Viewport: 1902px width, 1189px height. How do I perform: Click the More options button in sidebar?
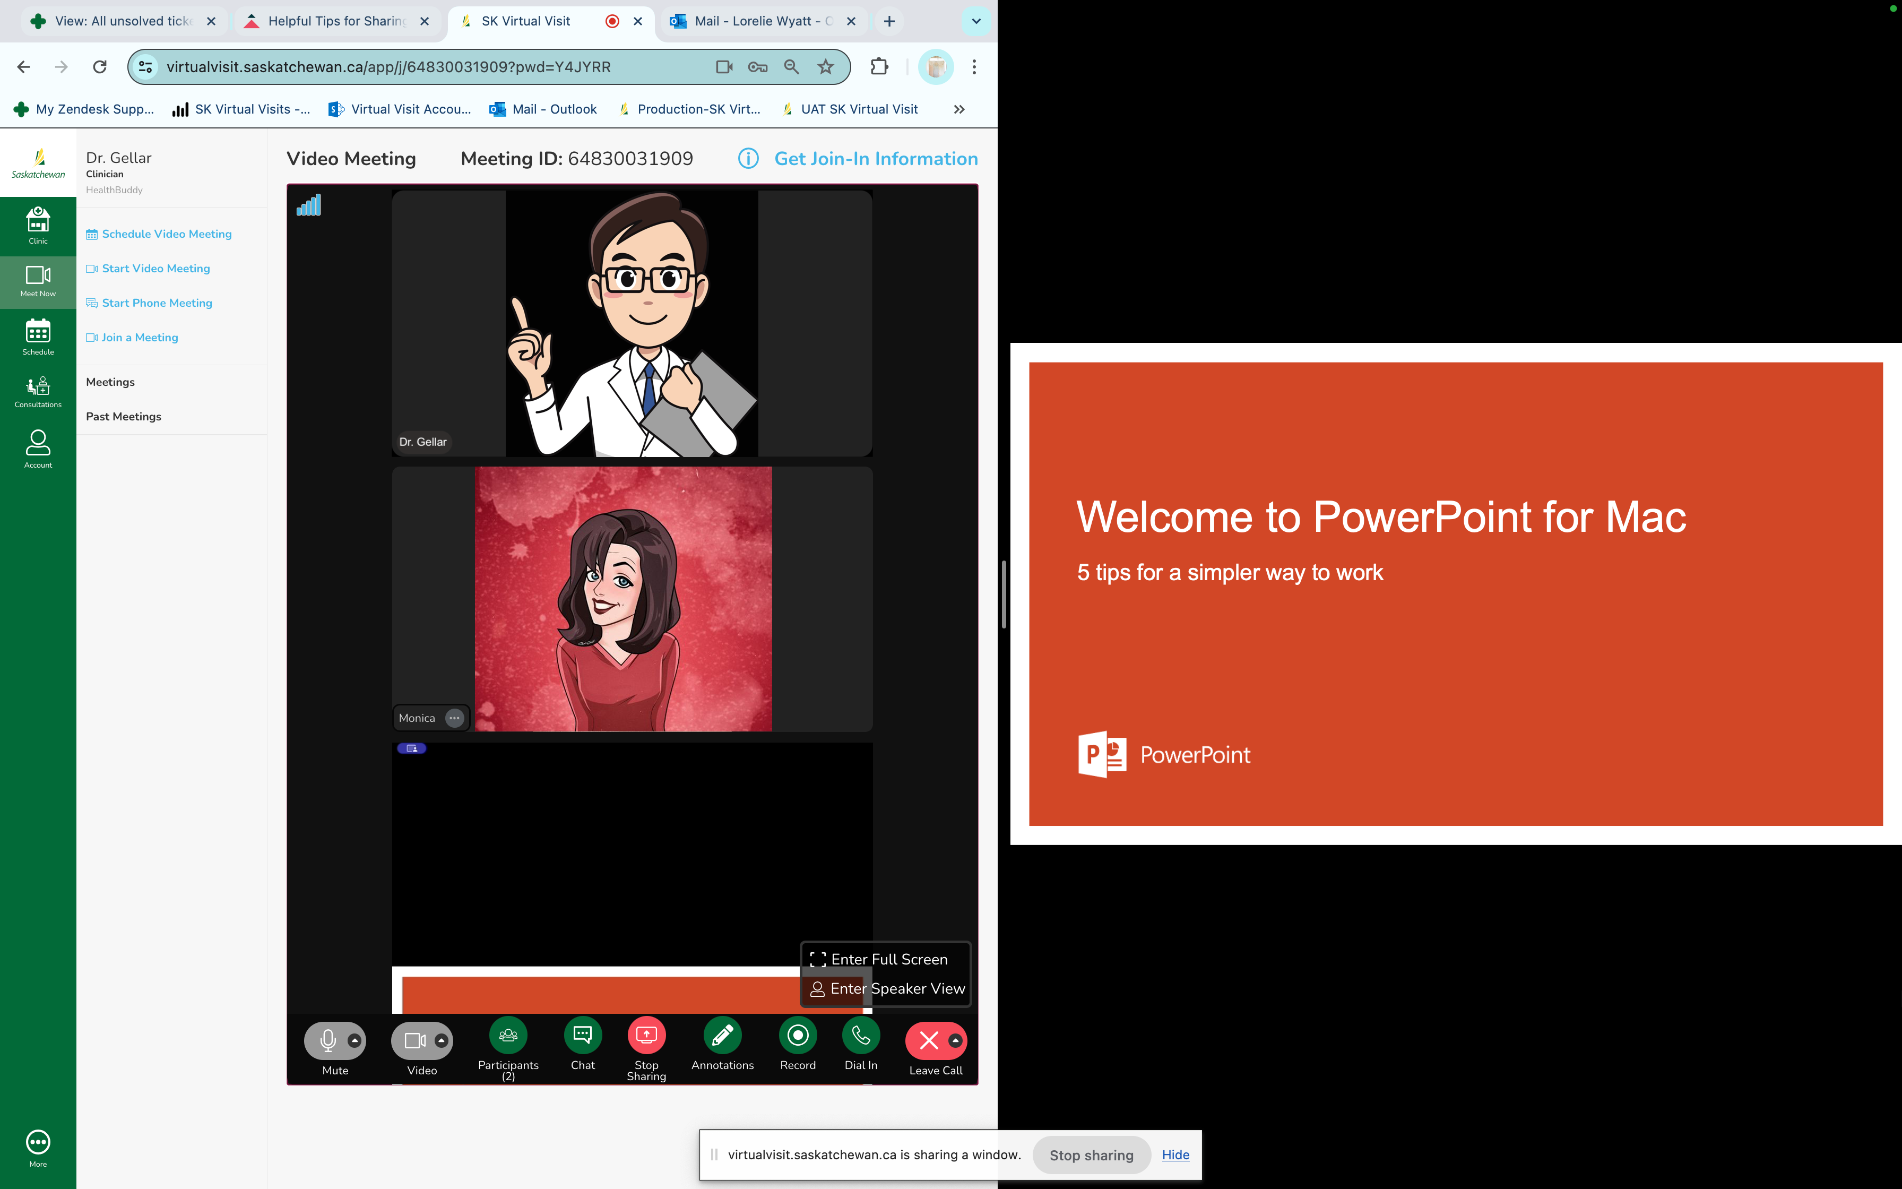coord(37,1141)
